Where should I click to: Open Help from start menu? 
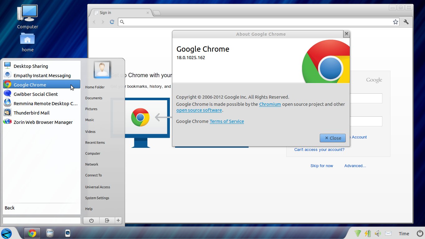89,209
